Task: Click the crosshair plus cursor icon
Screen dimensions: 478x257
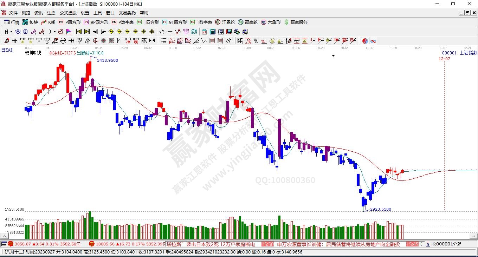Action: click(170, 32)
